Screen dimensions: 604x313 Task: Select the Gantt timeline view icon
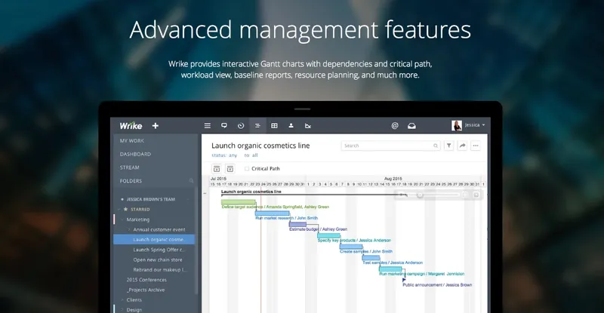pyautogui.click(x=257, y=125)
